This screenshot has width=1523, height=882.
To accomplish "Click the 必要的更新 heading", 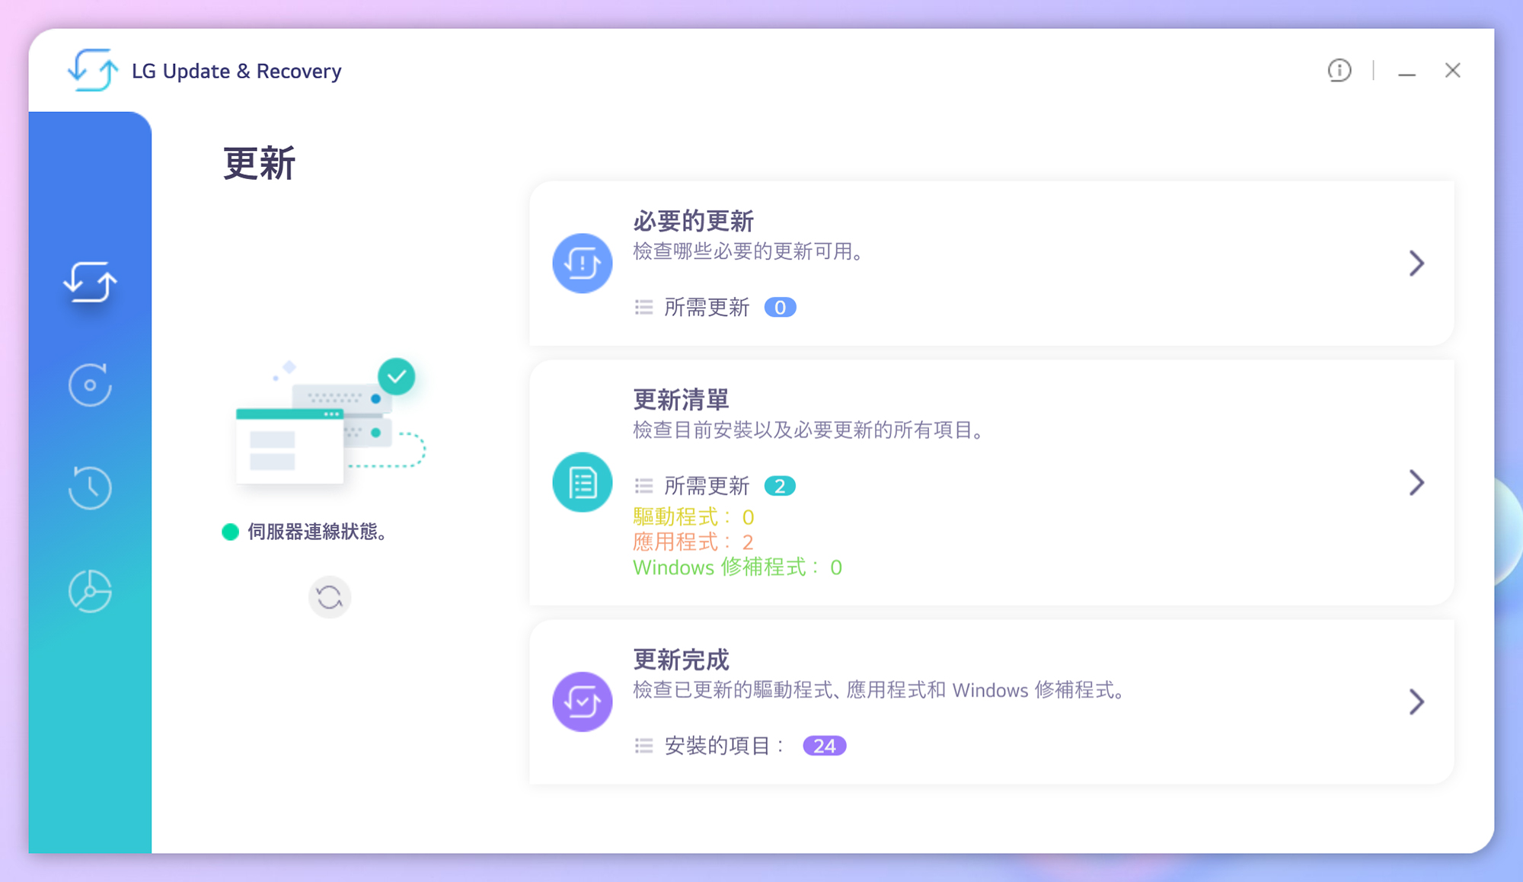I will tap(693, 222).
